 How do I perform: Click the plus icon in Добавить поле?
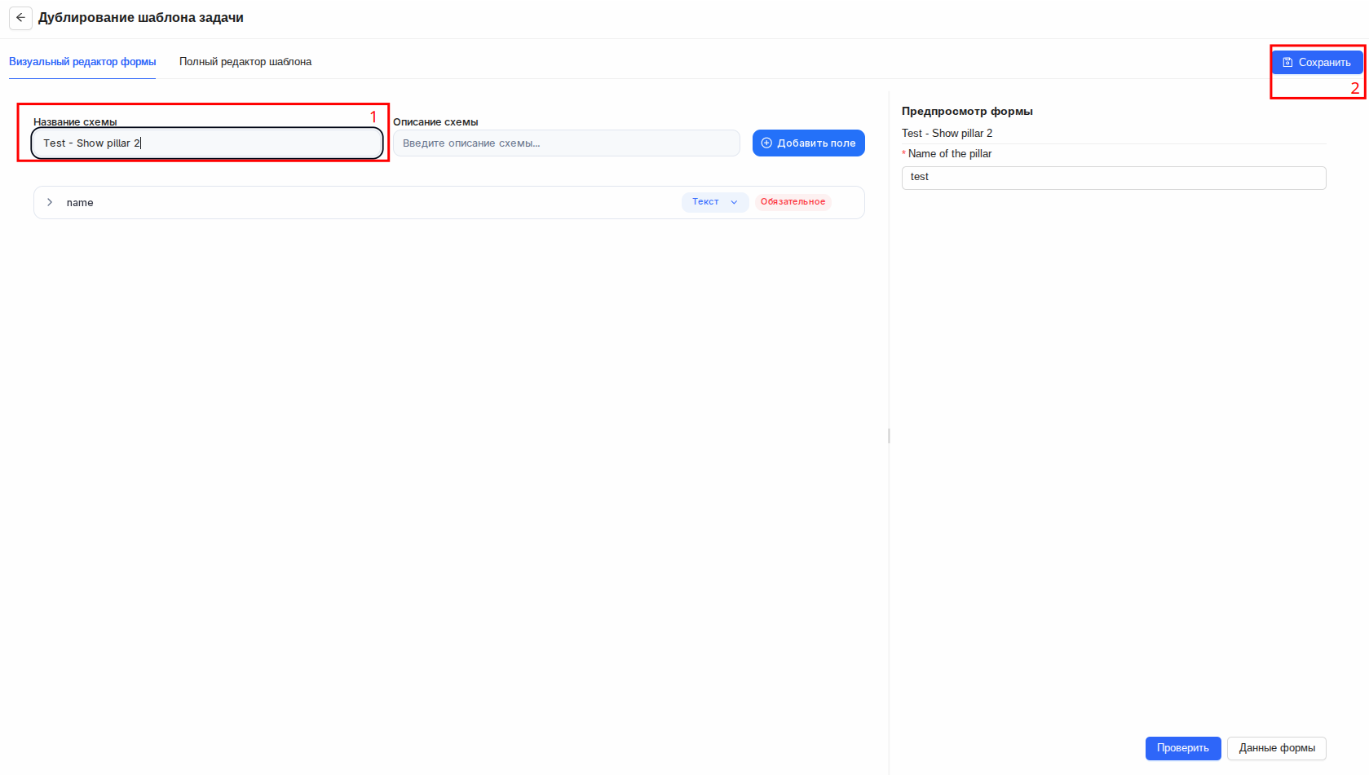[766, 143]
